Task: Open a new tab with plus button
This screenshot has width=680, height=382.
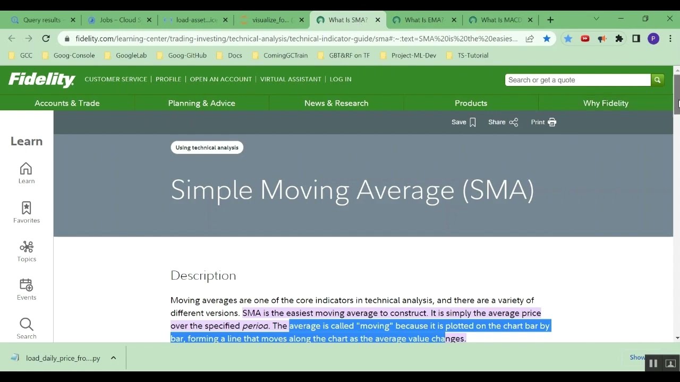Action: point(550,20)
